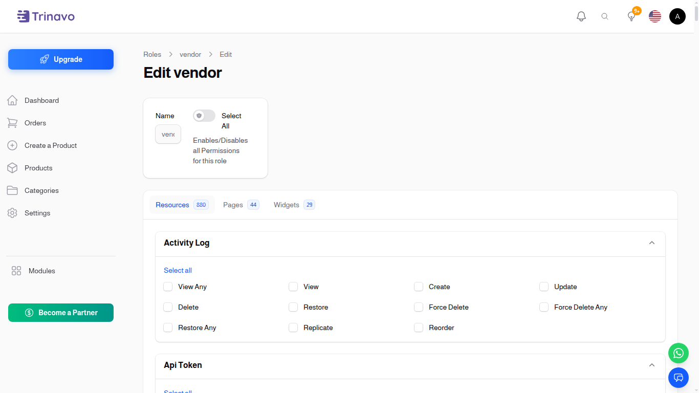
Task: Open the notifications bell
Action: tap(581, 16)
